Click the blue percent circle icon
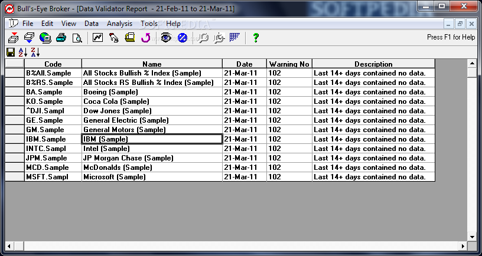Image resolution: width=482 pixels, height=256 pixels. coord(183,38)
